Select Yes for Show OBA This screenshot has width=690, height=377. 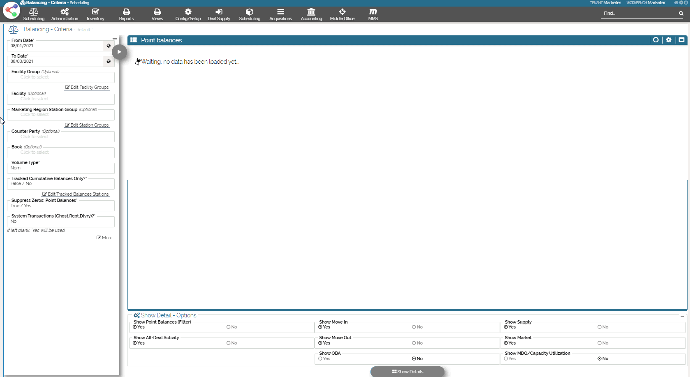pos(320,359)
